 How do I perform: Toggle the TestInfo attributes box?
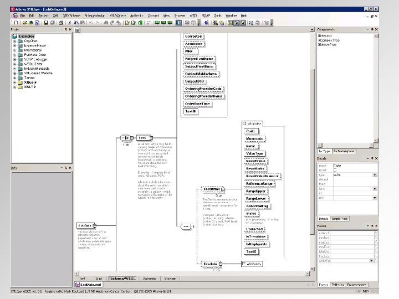pyautogui.click(x=244, y=264)
